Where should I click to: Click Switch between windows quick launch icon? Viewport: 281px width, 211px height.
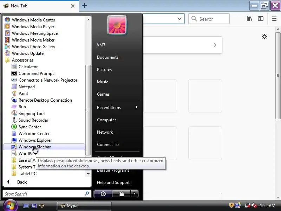point(34,206)
